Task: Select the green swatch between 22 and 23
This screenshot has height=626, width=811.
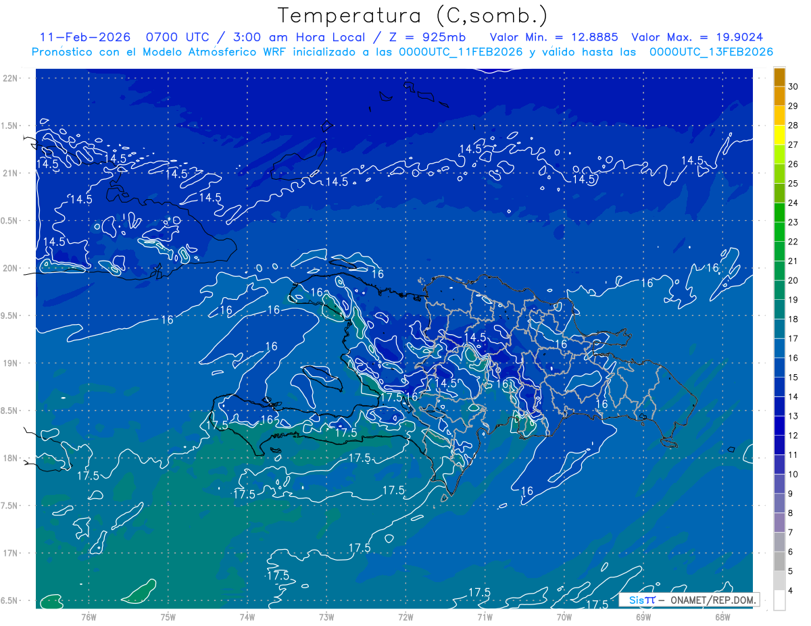Action: [x=779, y=232]
